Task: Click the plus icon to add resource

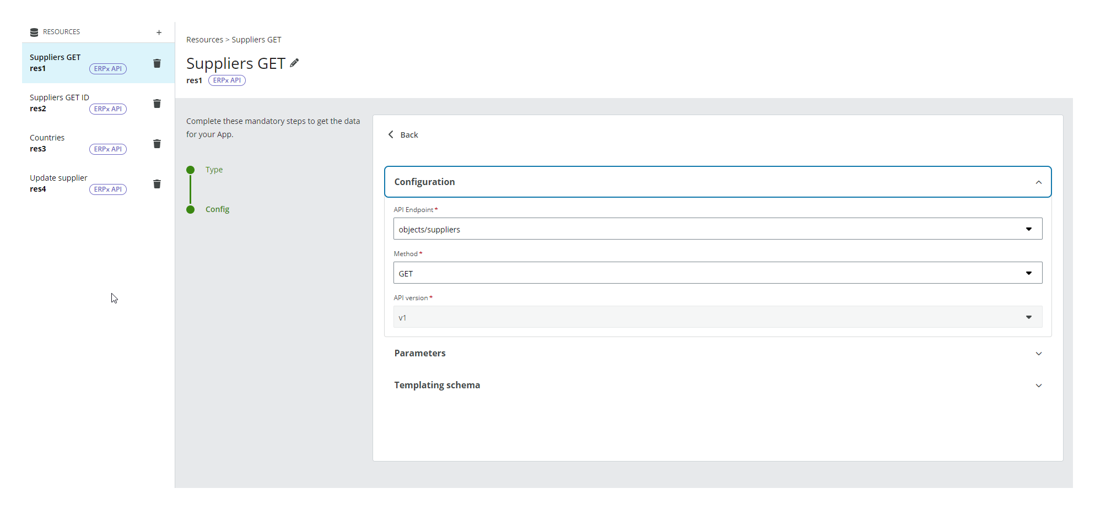Action: [x=159, y=32]
